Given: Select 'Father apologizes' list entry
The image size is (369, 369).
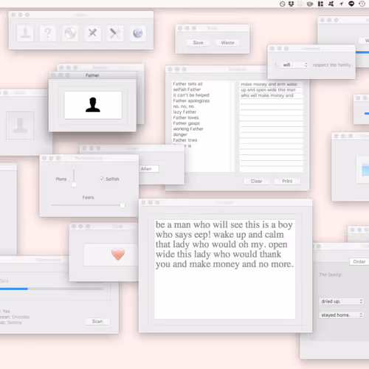Looking at the screenshot, I should pos(191,100).
